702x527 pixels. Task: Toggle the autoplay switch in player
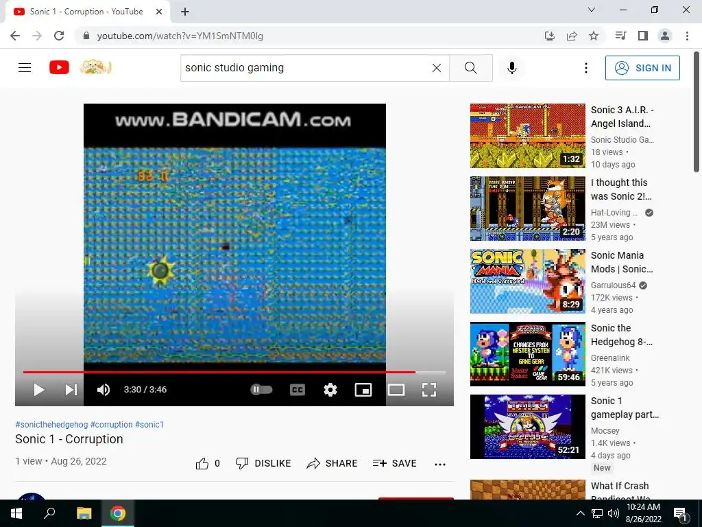(x=261, y=390)
